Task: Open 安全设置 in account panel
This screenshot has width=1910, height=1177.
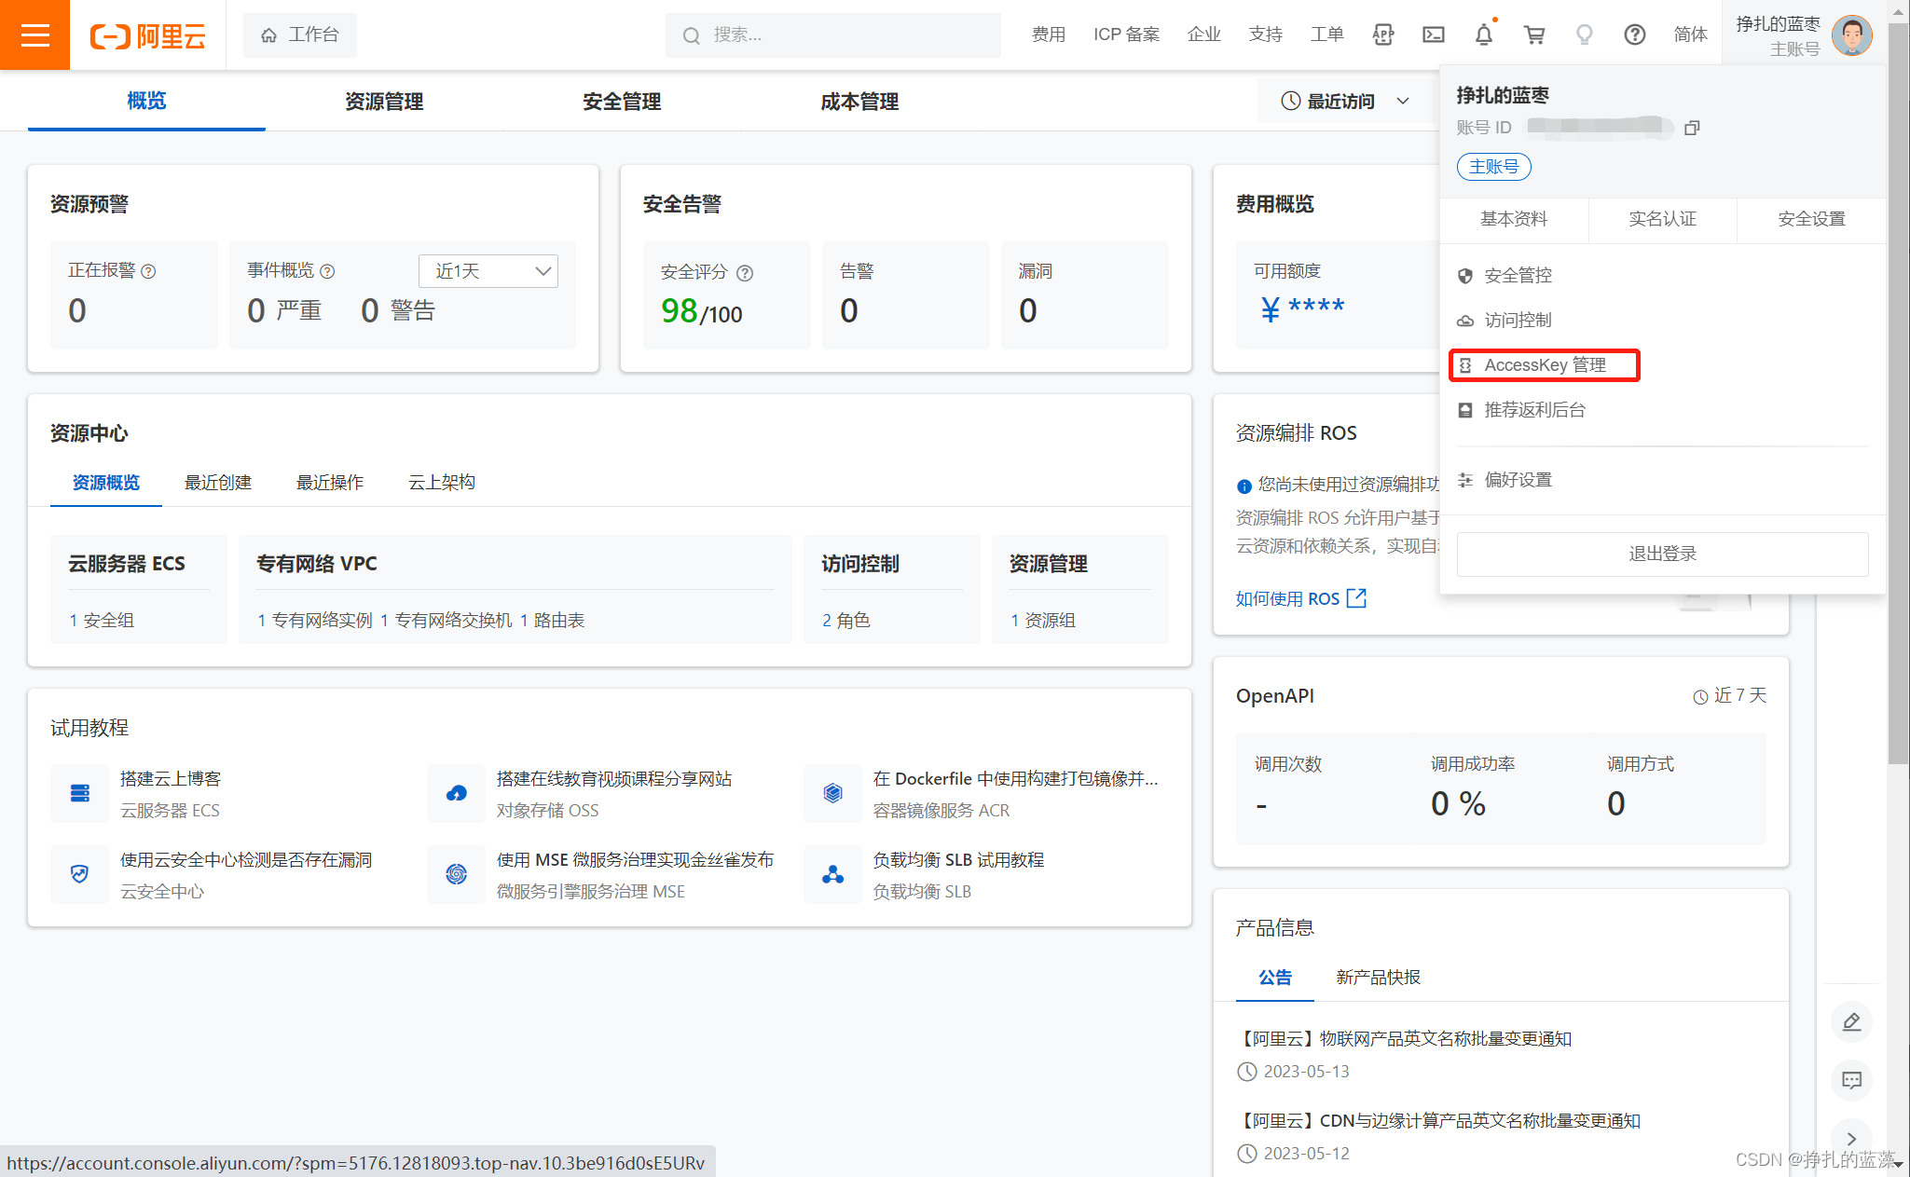Action: tap(1812, 219)
